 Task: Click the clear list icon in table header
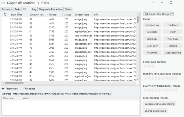4,15
